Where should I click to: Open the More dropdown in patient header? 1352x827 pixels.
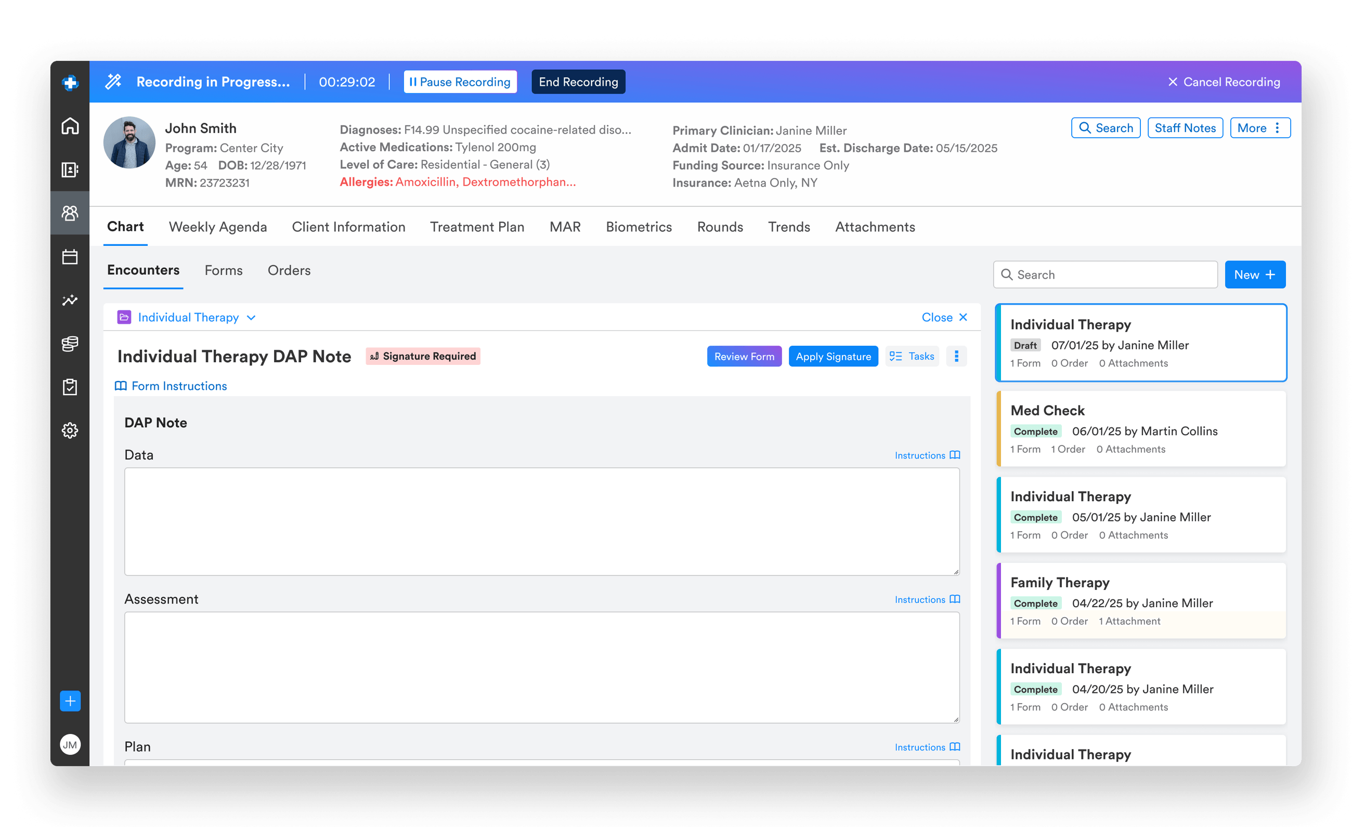coord(1260,128)
